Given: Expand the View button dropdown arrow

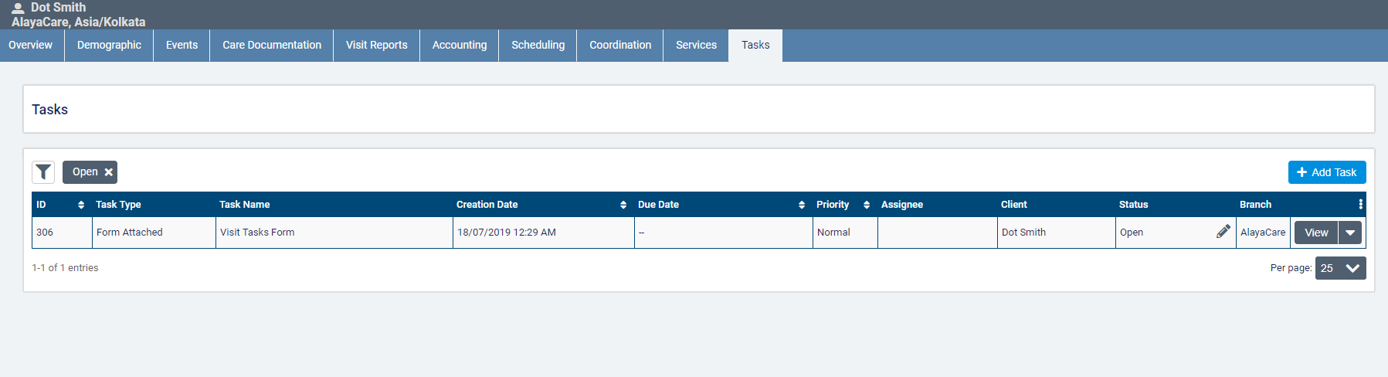Looking at the screenshot, I should 1350,233.
